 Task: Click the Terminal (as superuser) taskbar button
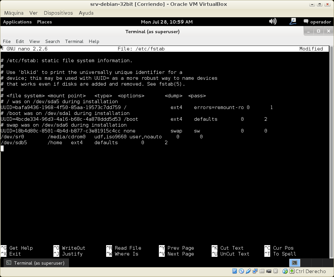(36, 263)
